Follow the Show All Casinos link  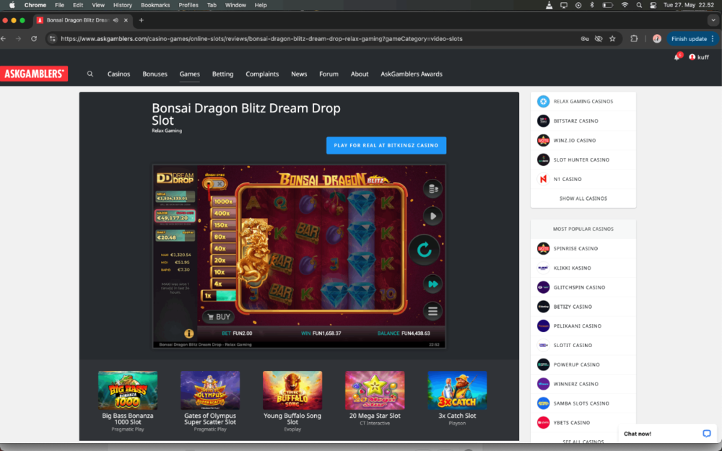[x=583, y=198]
